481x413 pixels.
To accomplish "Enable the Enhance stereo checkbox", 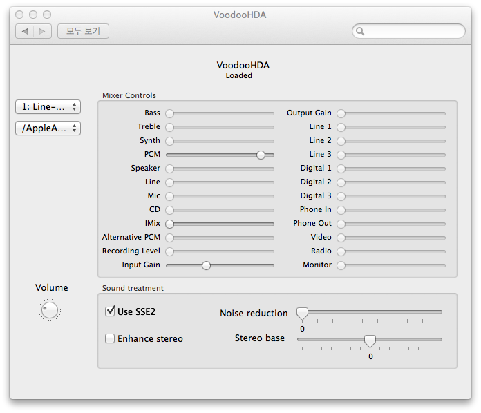I will (110, 338).
